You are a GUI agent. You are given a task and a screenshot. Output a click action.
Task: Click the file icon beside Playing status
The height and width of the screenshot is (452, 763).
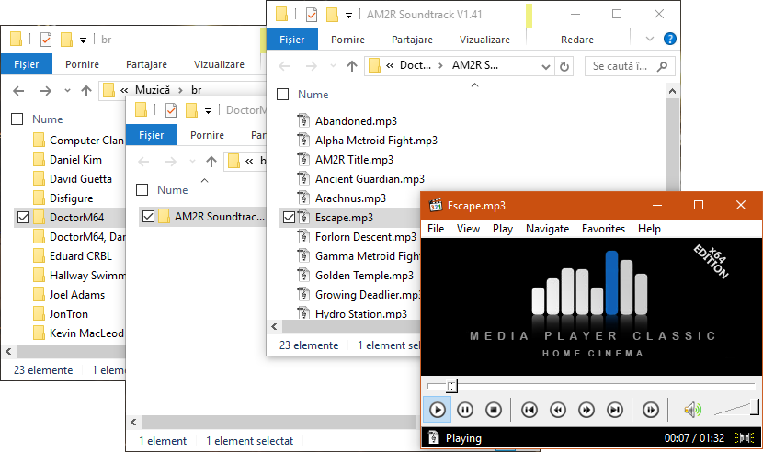[434, 438]
